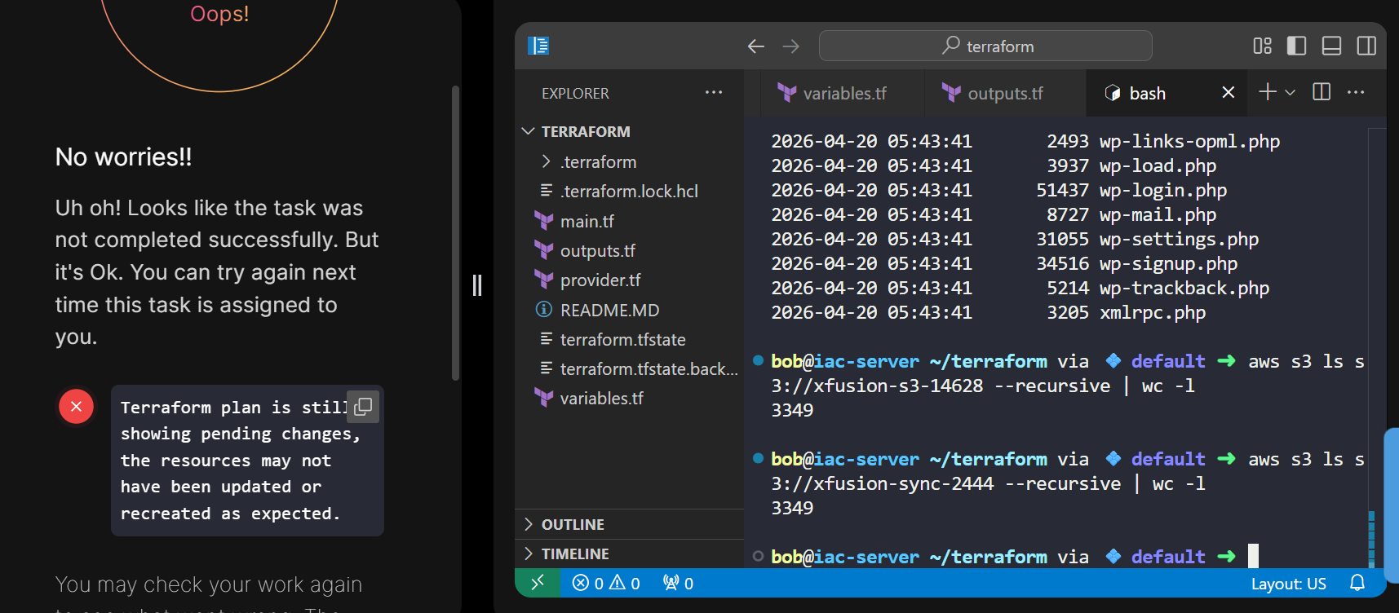Click the menu icon in title bar

point(538,46)
